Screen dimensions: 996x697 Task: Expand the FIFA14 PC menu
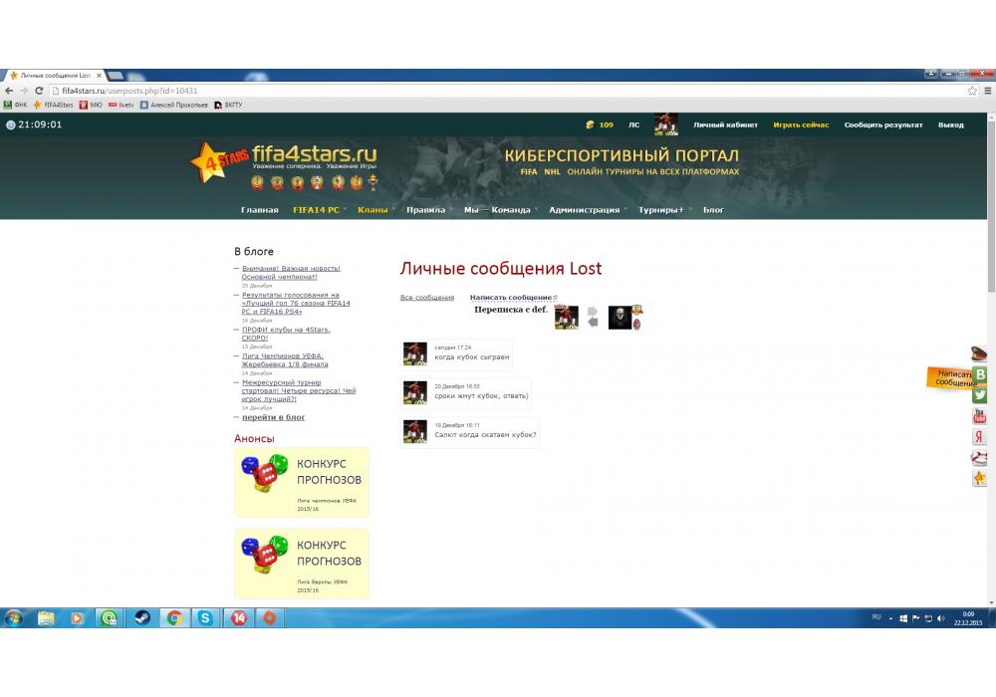pyautogui.click(x=317, y=210)
